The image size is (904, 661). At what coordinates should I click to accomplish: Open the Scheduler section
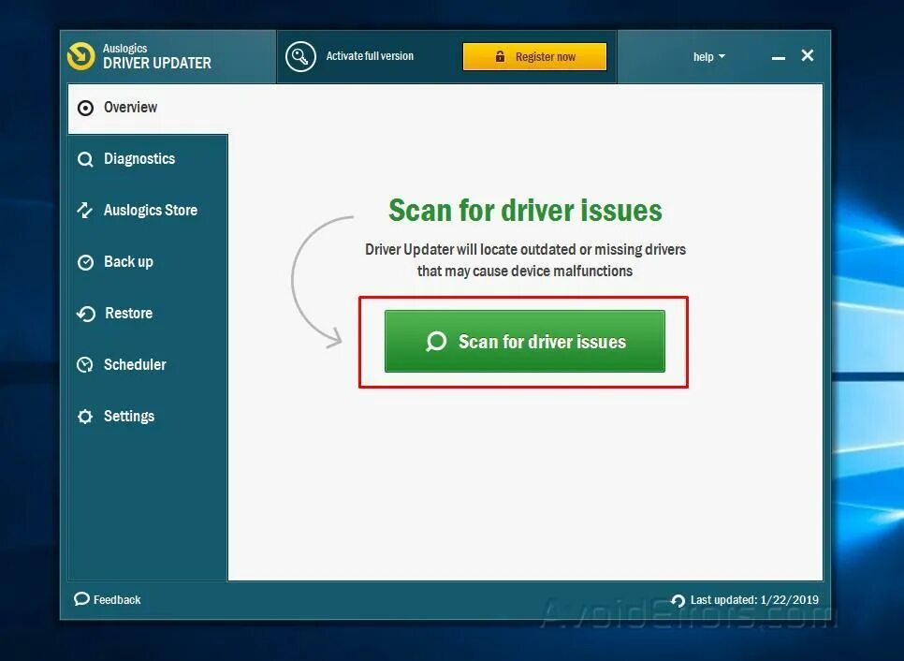(x=148, y=364)
